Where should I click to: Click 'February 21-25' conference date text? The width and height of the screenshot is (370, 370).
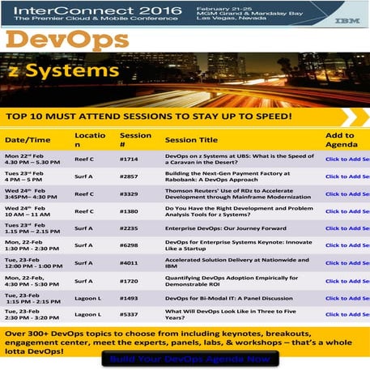pyautogui.click(x=224, y=9)
